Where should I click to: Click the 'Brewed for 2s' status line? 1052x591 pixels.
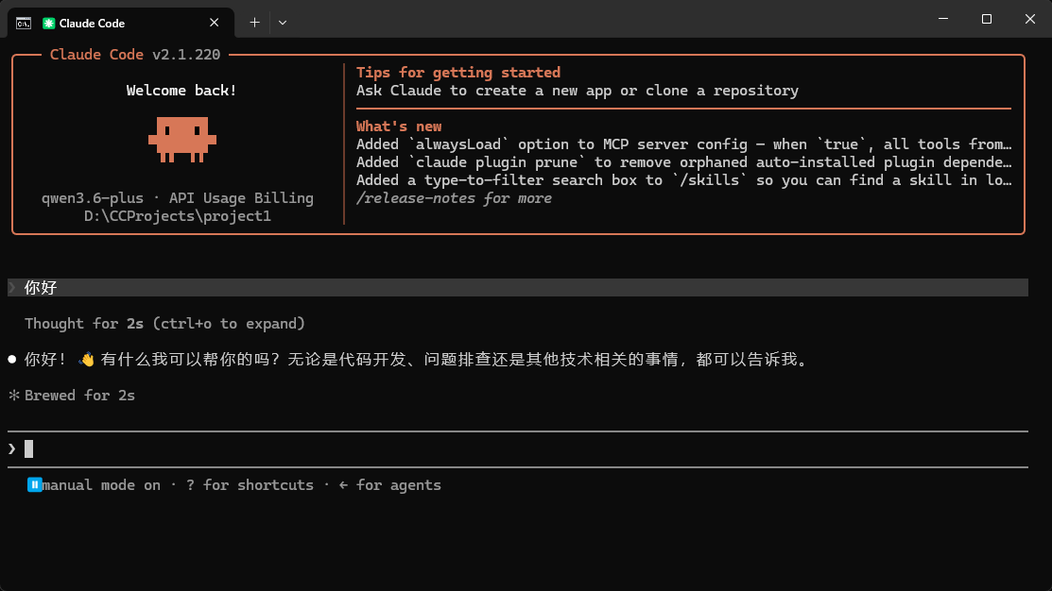click(79, 396)
